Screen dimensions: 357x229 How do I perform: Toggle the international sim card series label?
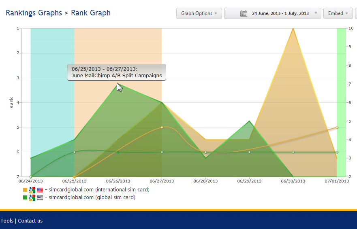99,190
